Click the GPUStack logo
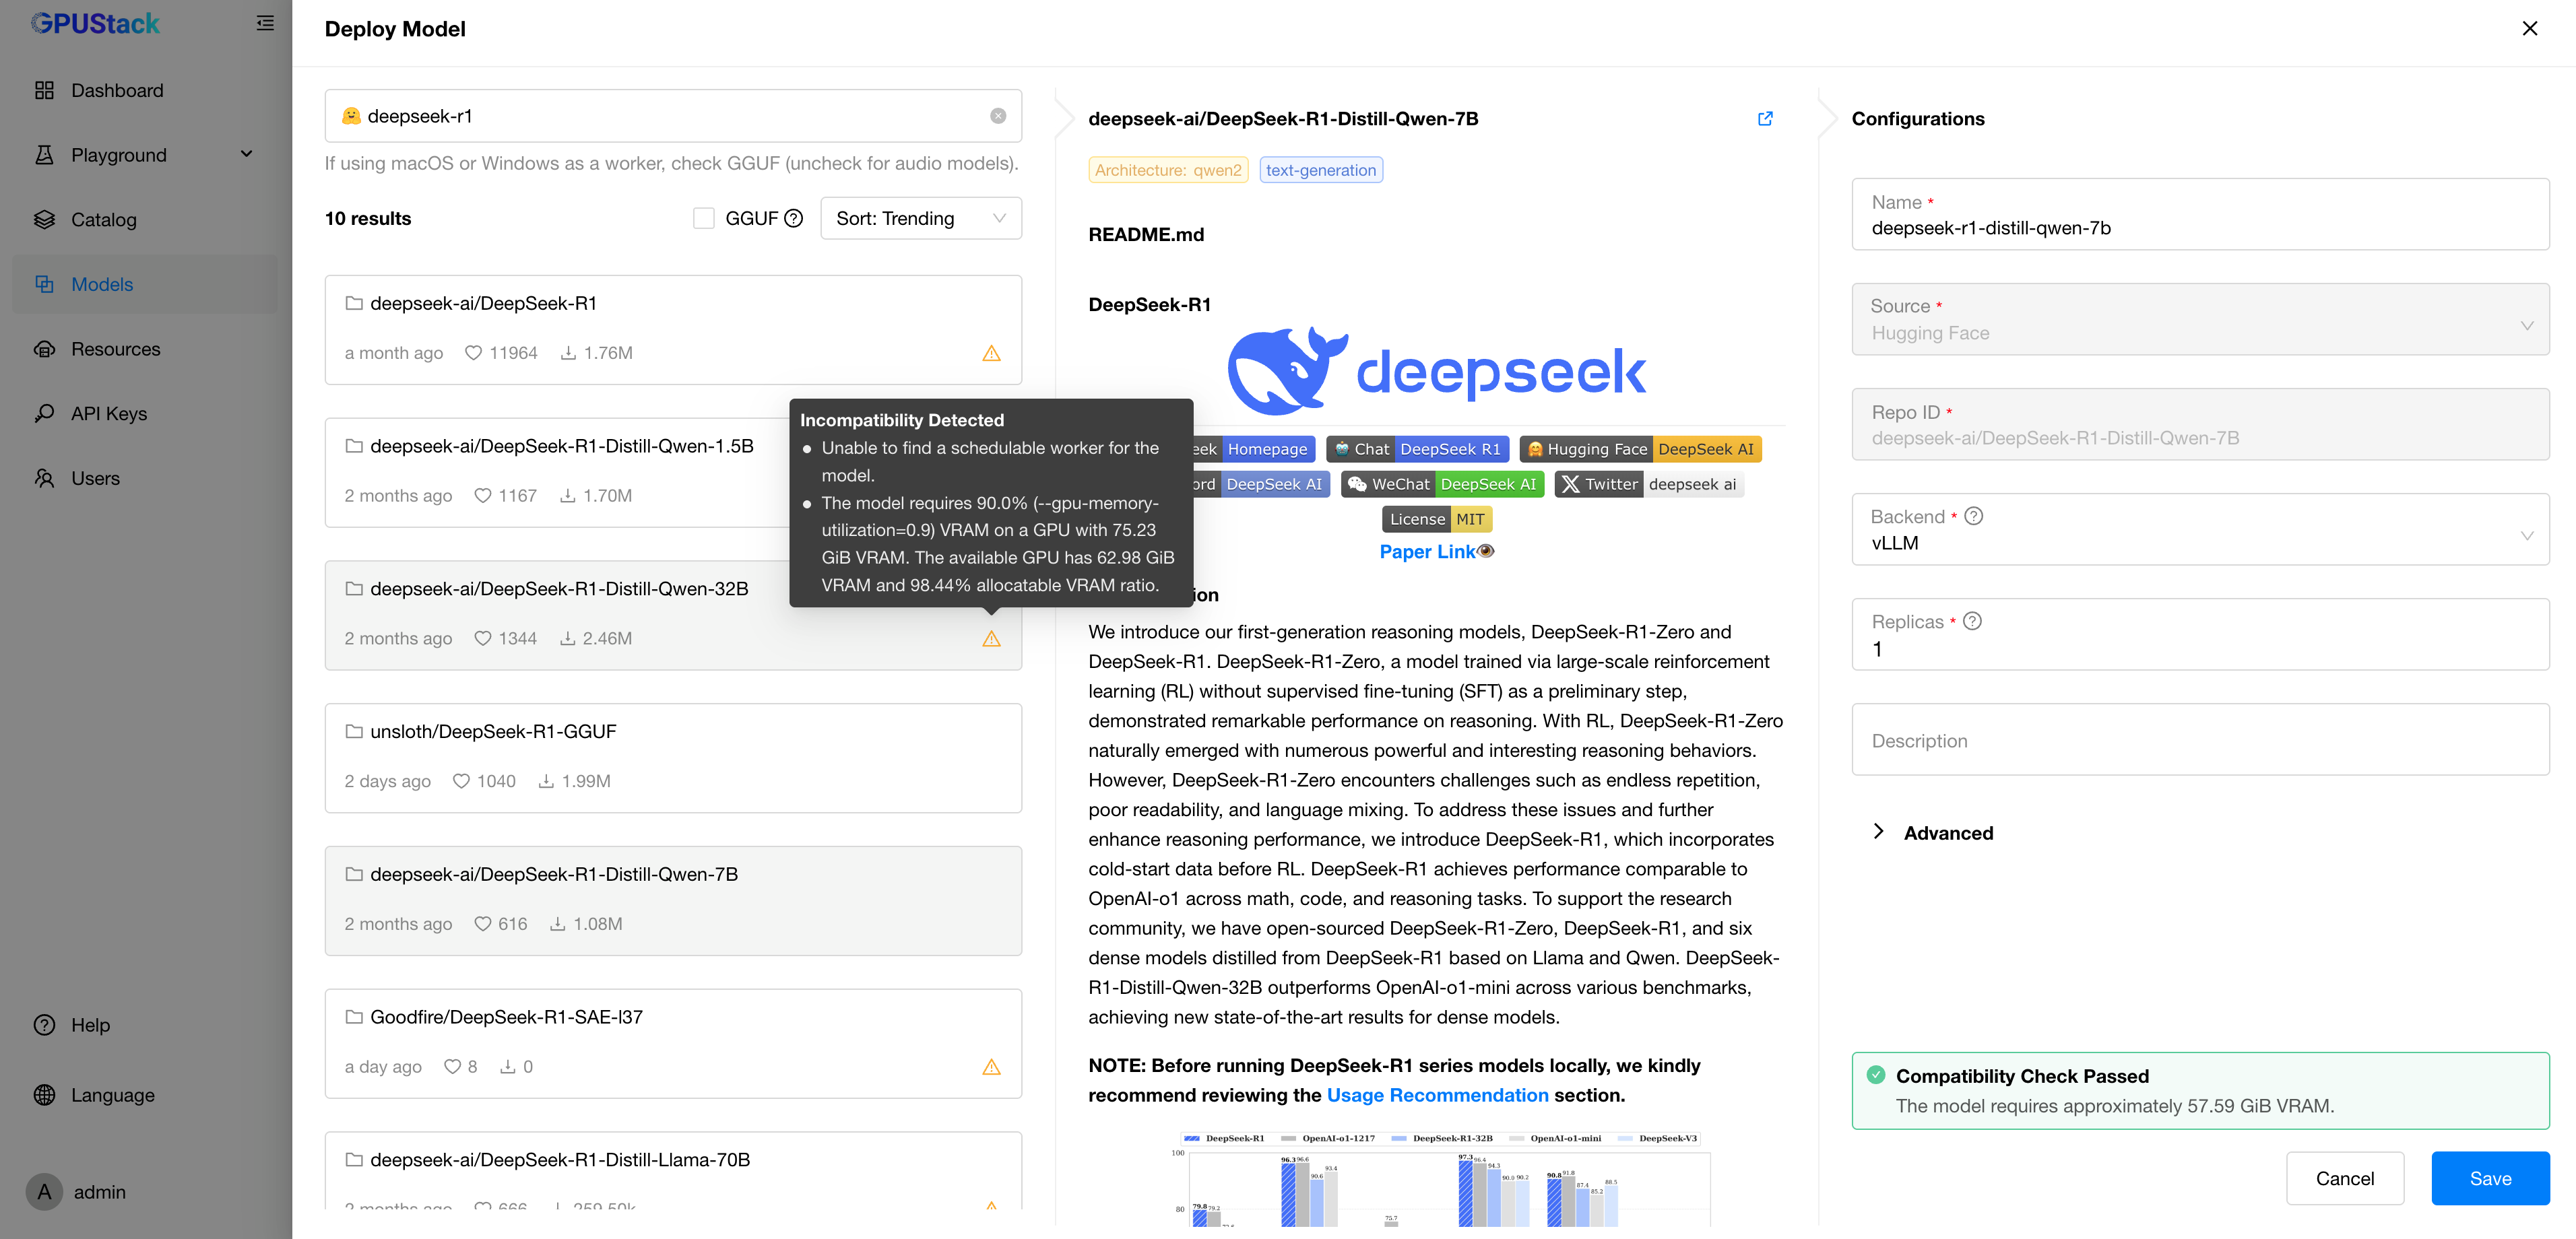 pos(95,23)
